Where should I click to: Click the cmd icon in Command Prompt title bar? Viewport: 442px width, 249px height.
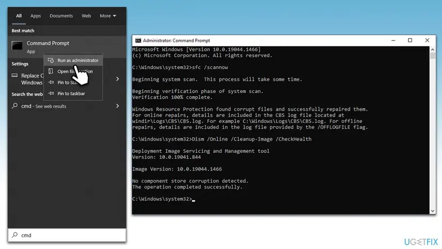coord(138,41)
